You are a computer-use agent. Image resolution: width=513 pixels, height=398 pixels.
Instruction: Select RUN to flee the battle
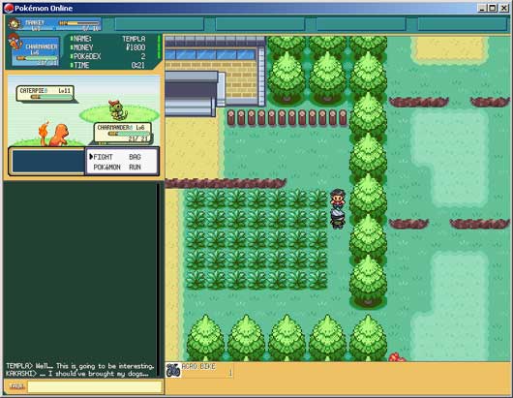click(135, 168)
